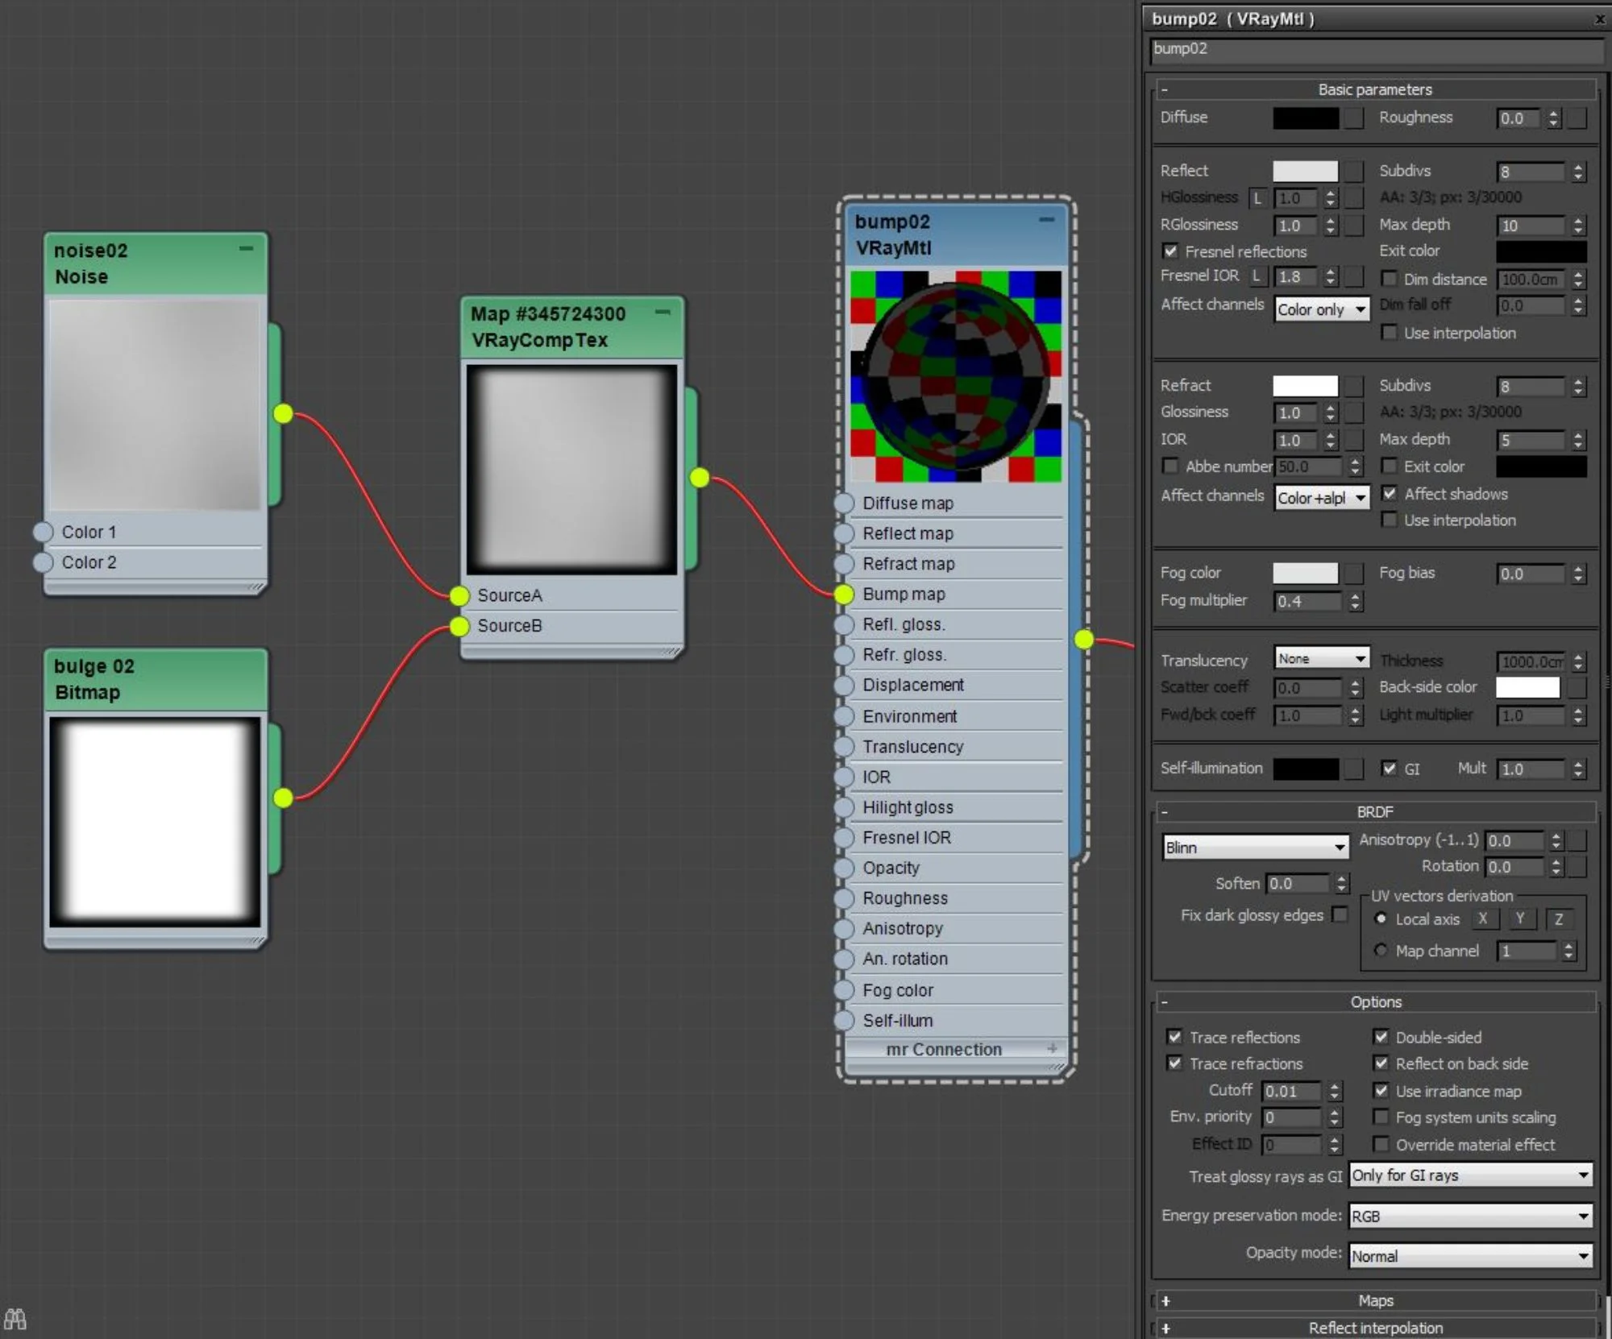1612x1339 pixels.
Task: Expand the Reflect interpolation rollout
Action: coord(1376,1328)
